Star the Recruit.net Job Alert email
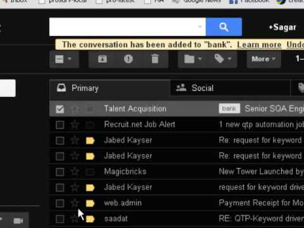The height and width of the screenshot is (228, 304). click(x=75, y=125)
